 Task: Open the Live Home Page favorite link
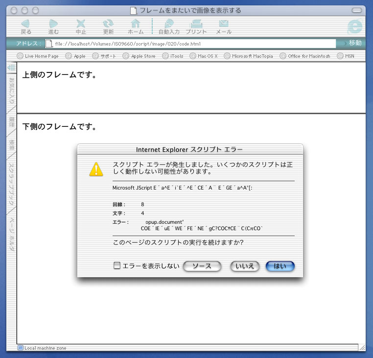pos(38,56)
